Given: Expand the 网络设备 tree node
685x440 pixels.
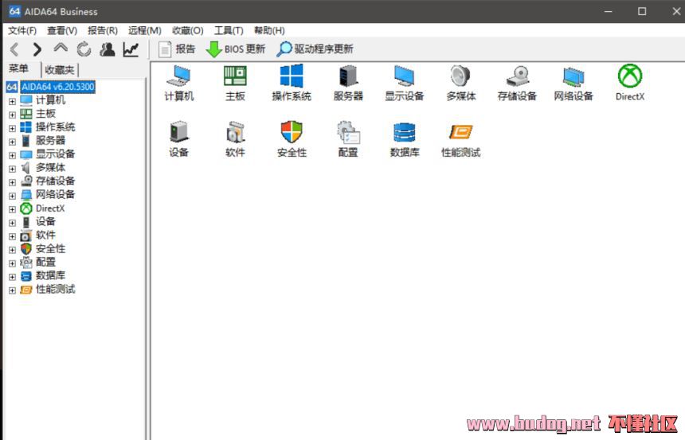Looking at the screenshot, I should point(12,196).
